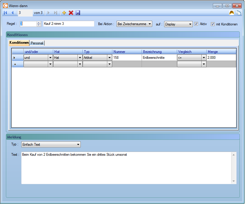Switch to the Personal tab
This screenshot has width=246, height=206.
pyautogui.click(x=37, y=43)
